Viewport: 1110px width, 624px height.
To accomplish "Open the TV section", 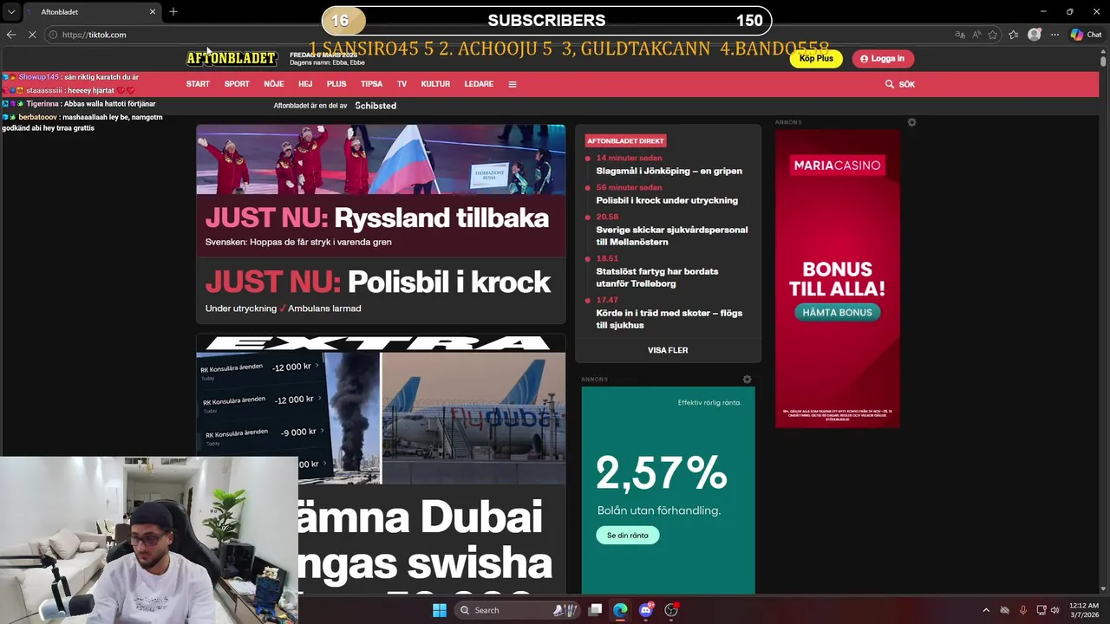I will click(x=402, y=84).
